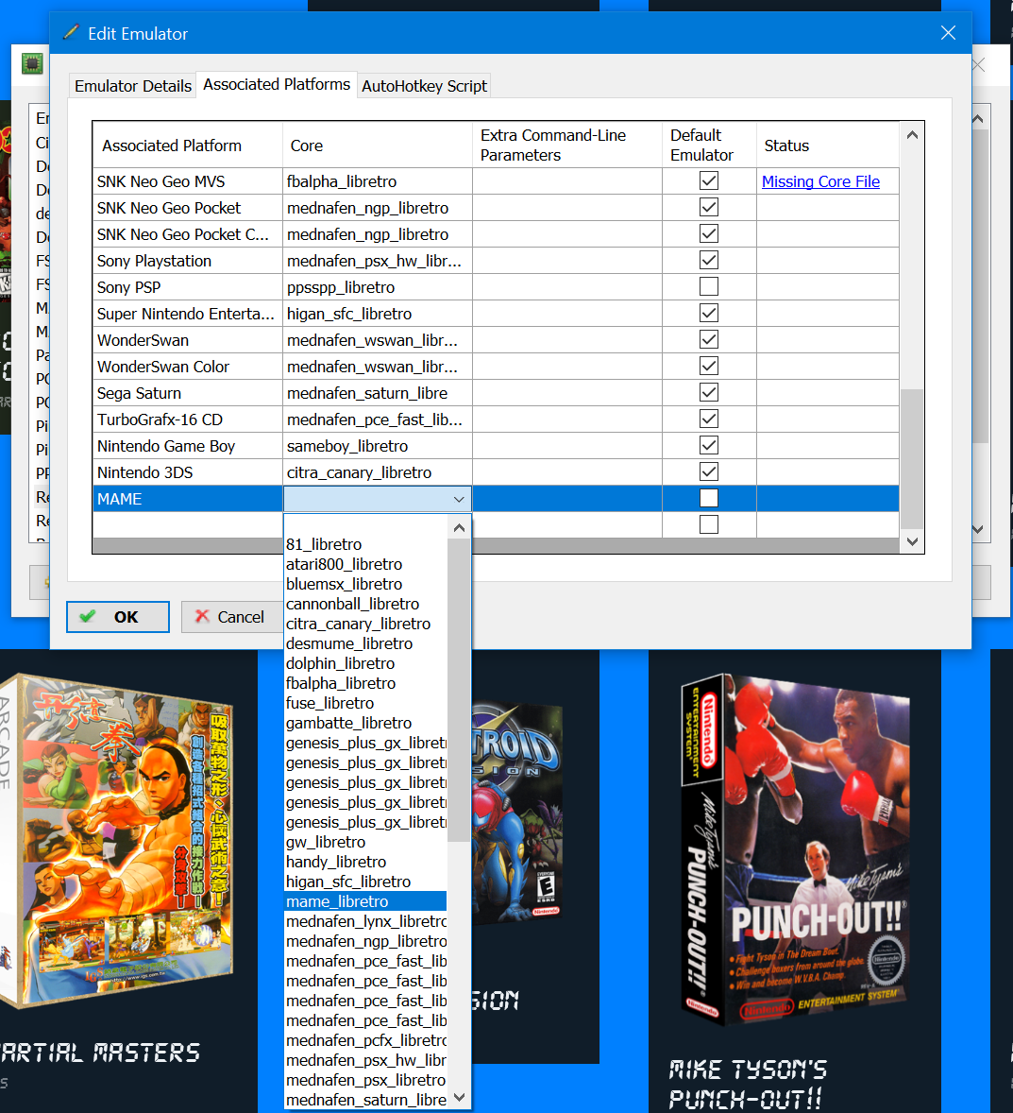Click the Core column header

(x=378, y=145)
